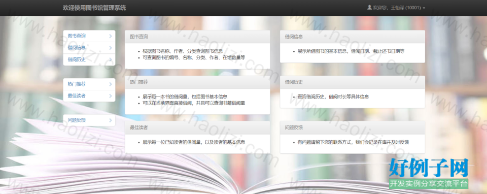Click the chevron beside sidebar 问题反馈
This screenshot has width=487, height=194.
coord(111,120)
